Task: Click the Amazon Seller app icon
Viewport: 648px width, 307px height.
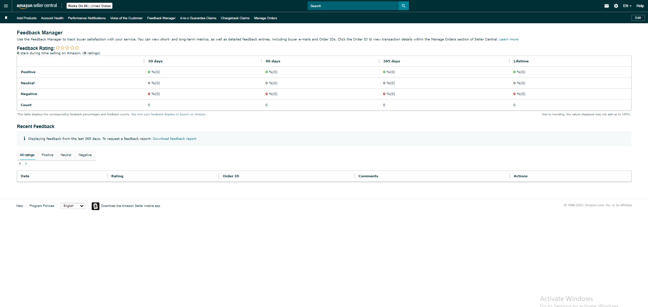Action: (x=96, y=206)
